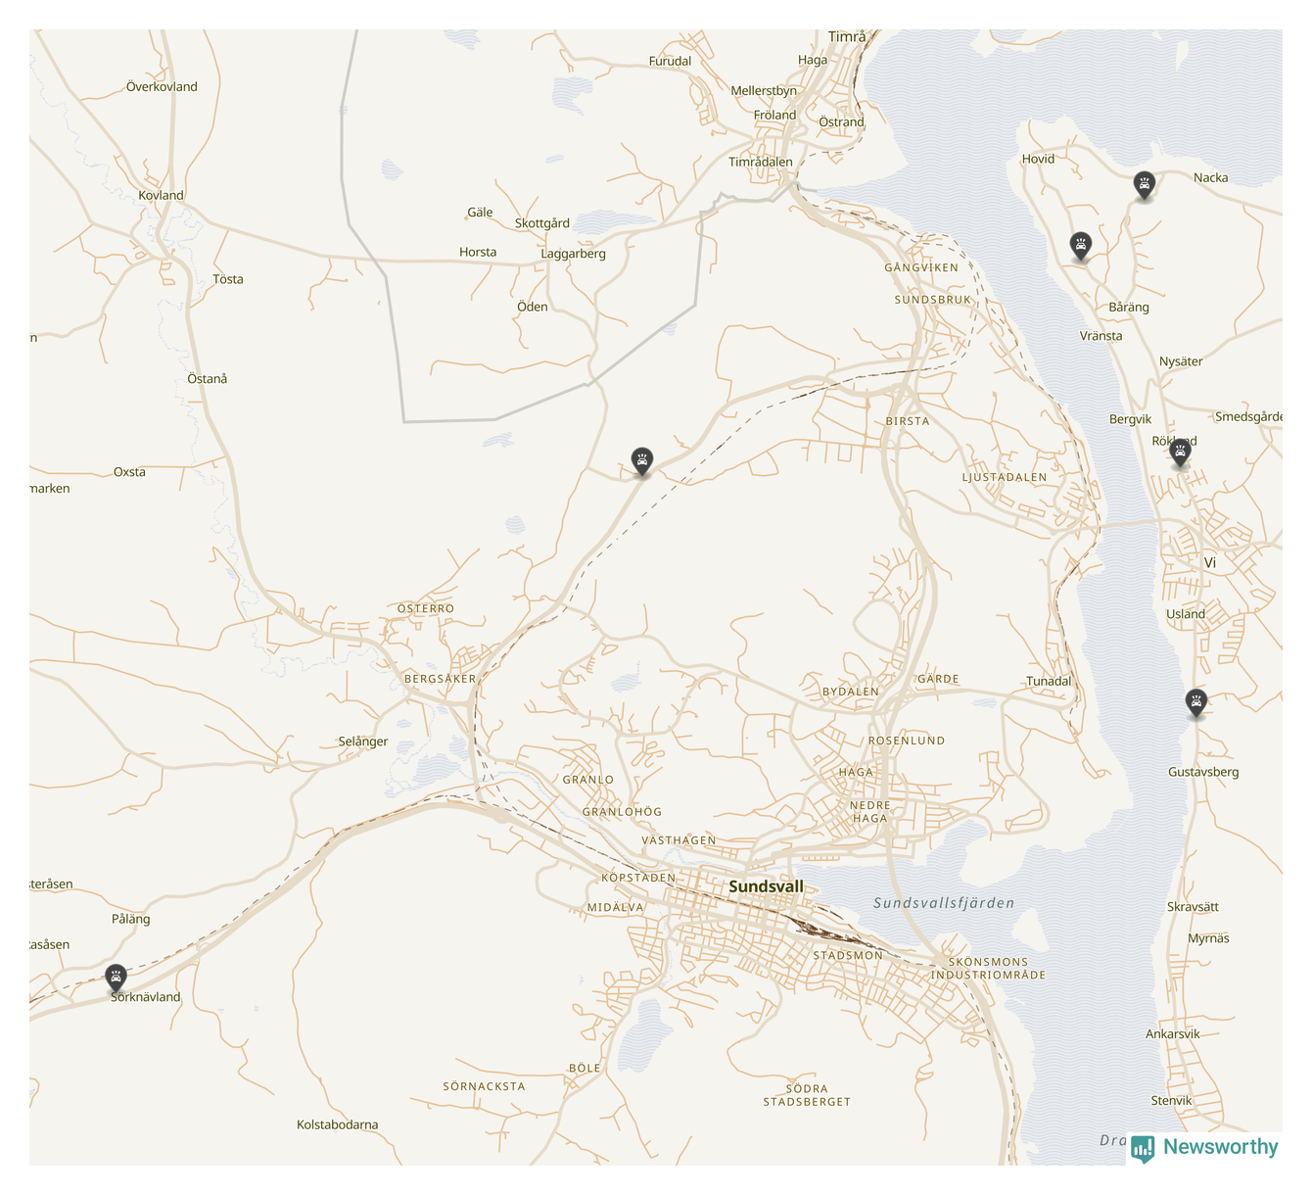
Task: Click the Tunadal place label
Action: point(1049,681)
